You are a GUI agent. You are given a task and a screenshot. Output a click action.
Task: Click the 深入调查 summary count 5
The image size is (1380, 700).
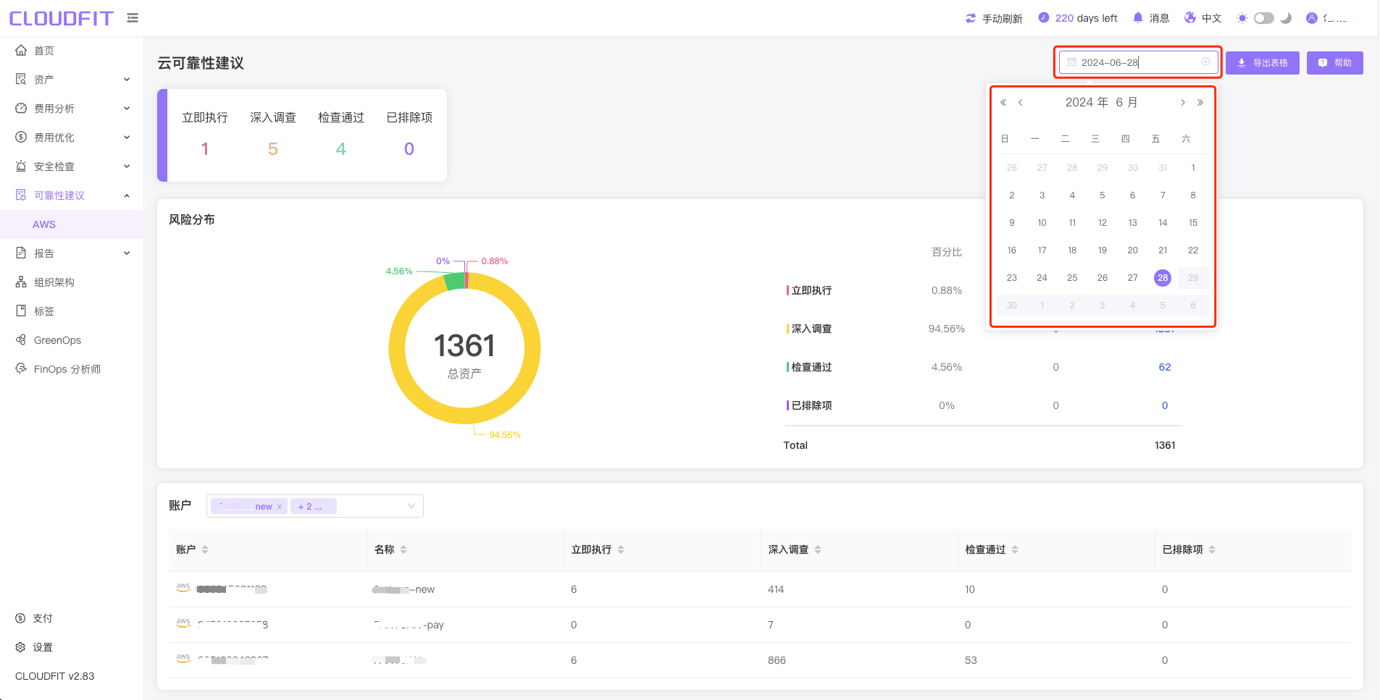pos(273,149)
